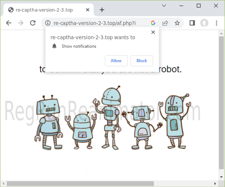Share this page via share icon
The image size is (225, 187).
165,23
